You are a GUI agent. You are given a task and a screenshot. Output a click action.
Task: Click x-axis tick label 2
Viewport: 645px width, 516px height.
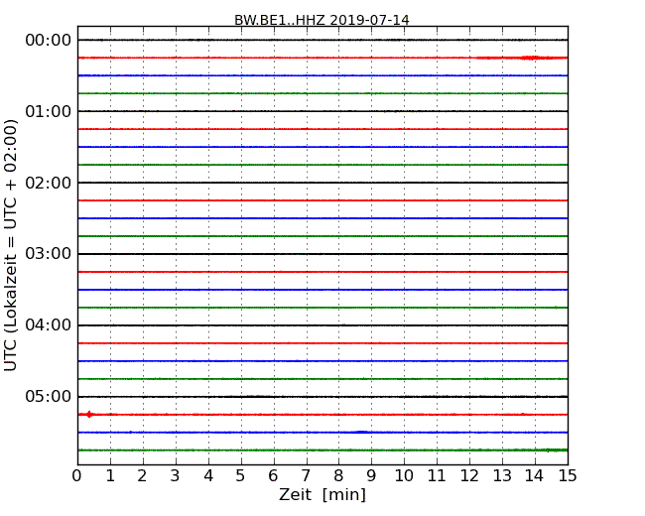click(x=143, y=476)
